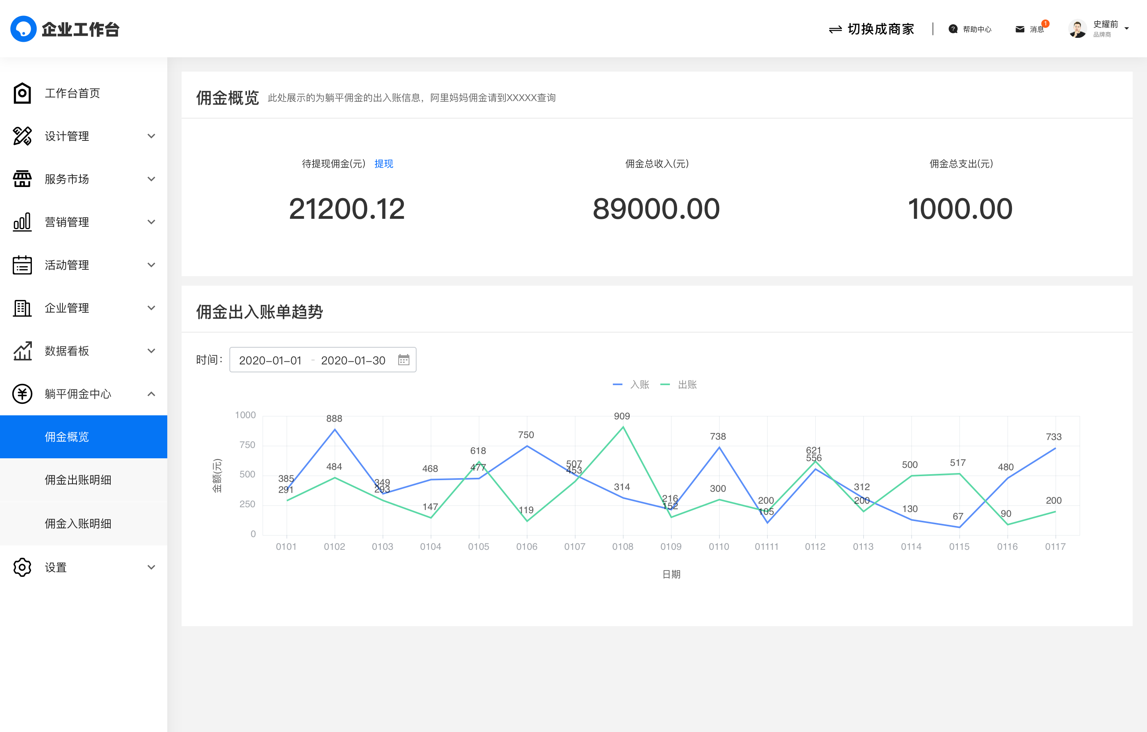Click the 738 data point on 0110
This screenshot has height=732, width=1147.
tap(719, 448)
